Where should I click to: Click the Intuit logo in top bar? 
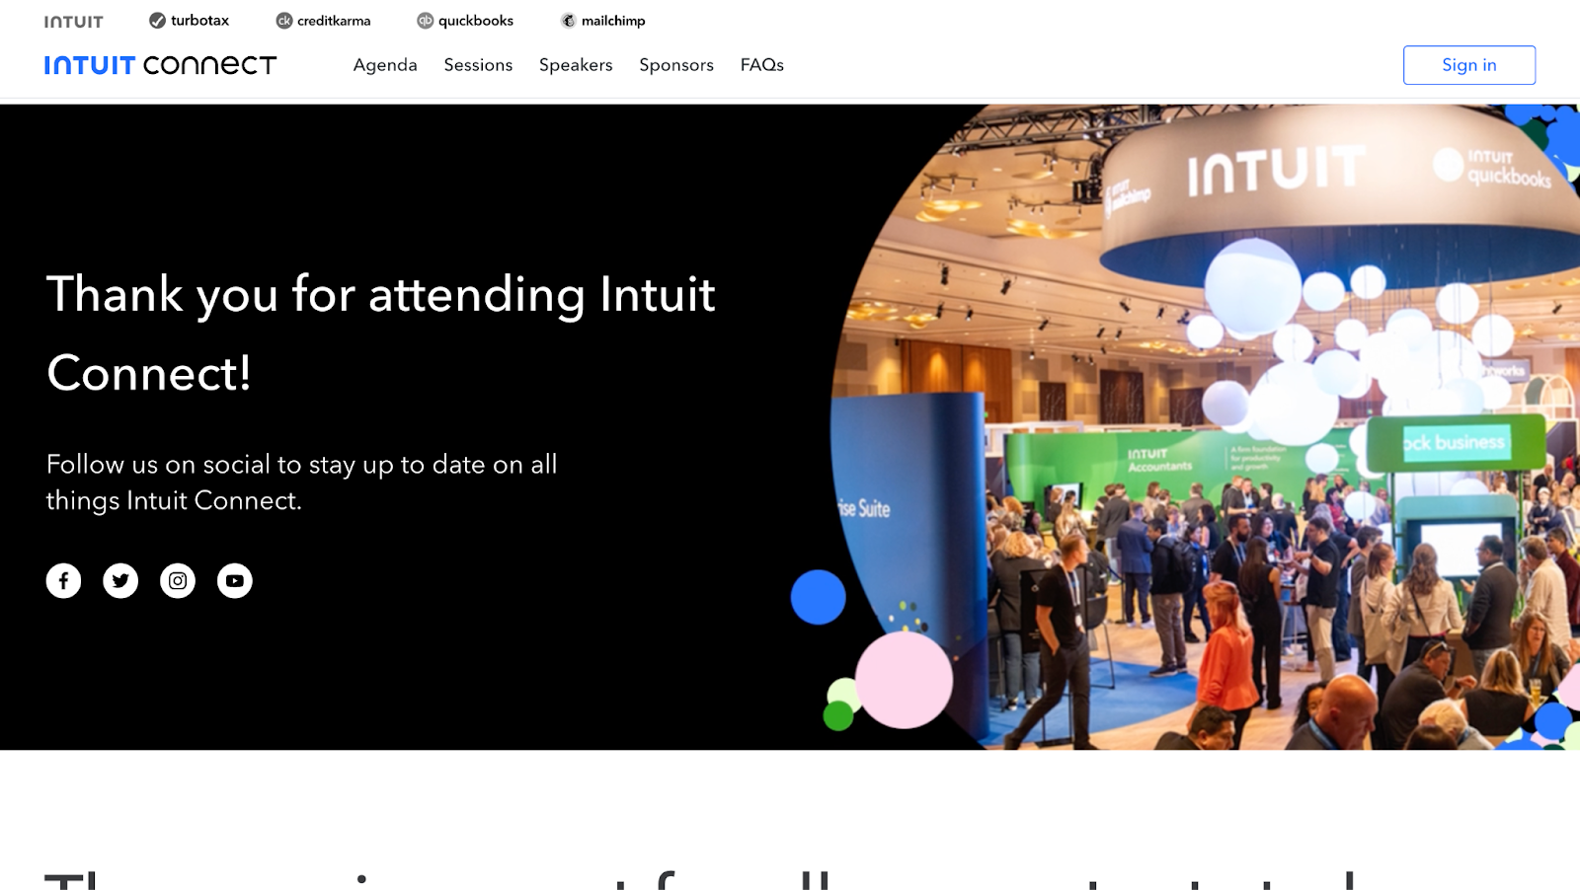[x=73, y=21]
